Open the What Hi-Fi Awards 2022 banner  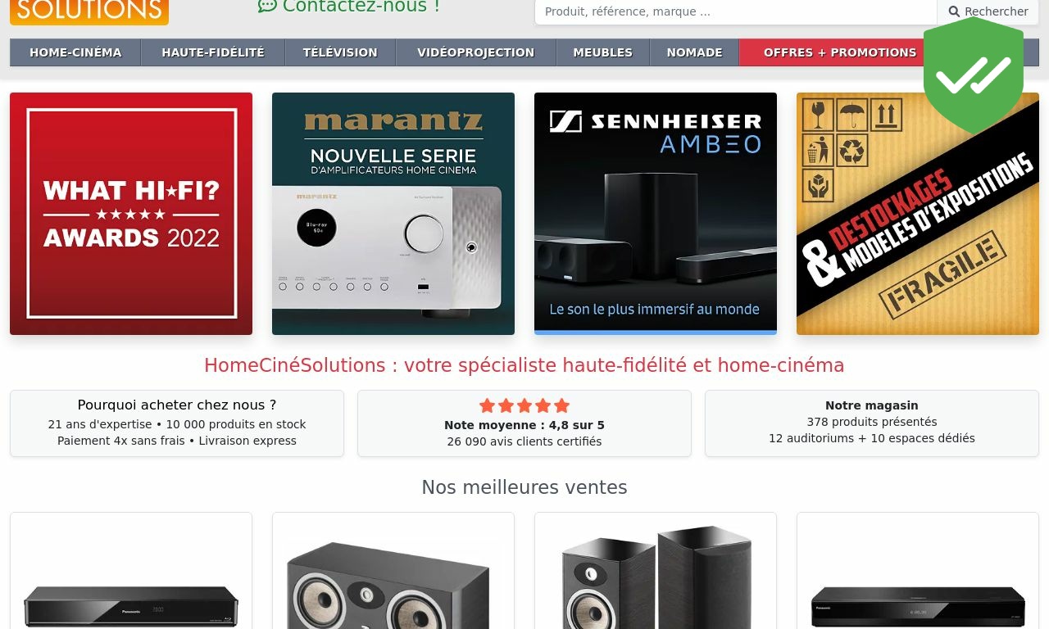tap(131, 214)
